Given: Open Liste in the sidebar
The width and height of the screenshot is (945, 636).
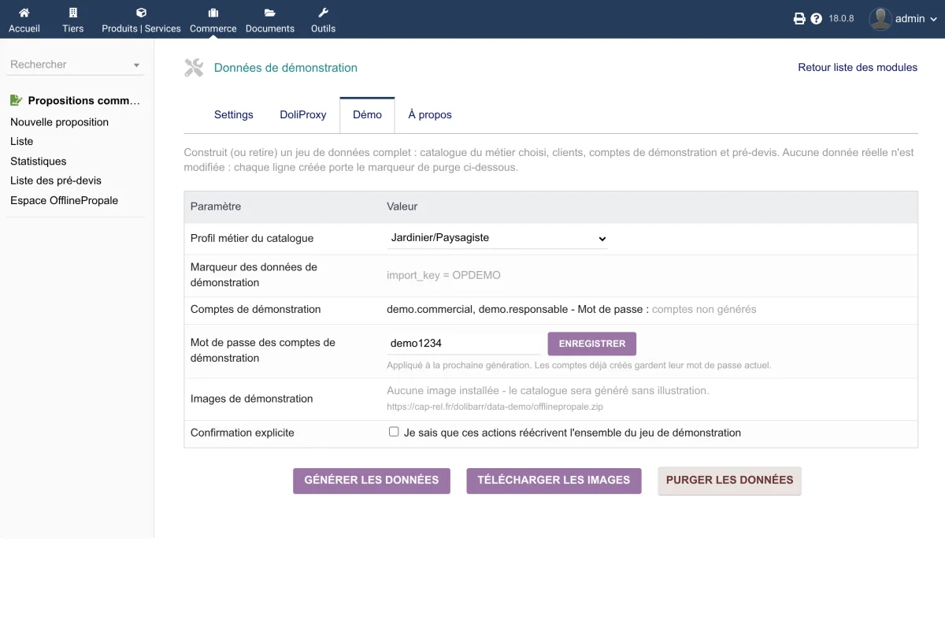Looking at the screenshot, I should pyautogui.click(x=22, y=142).
